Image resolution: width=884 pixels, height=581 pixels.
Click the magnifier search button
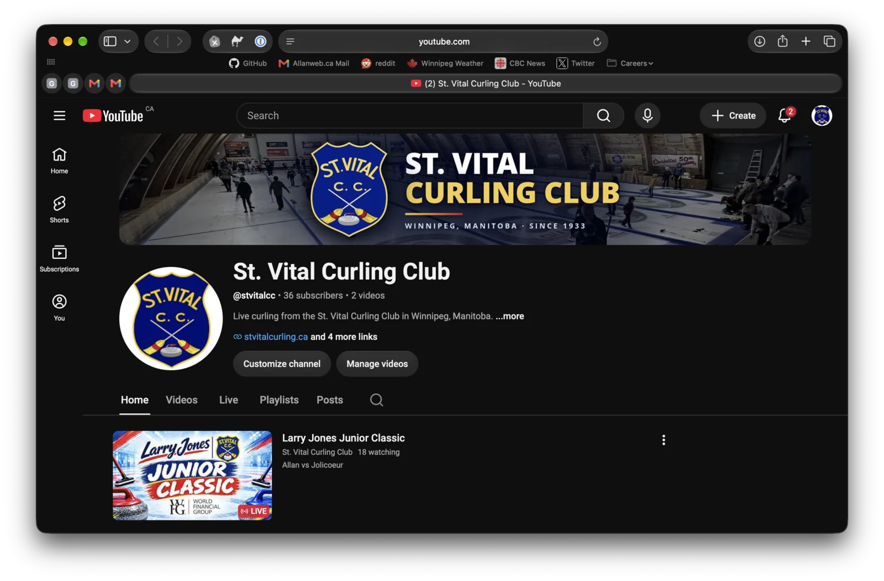coord(603,115)
